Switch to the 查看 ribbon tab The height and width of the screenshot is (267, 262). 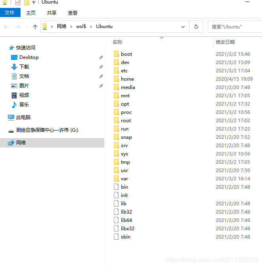click(73, 13)
